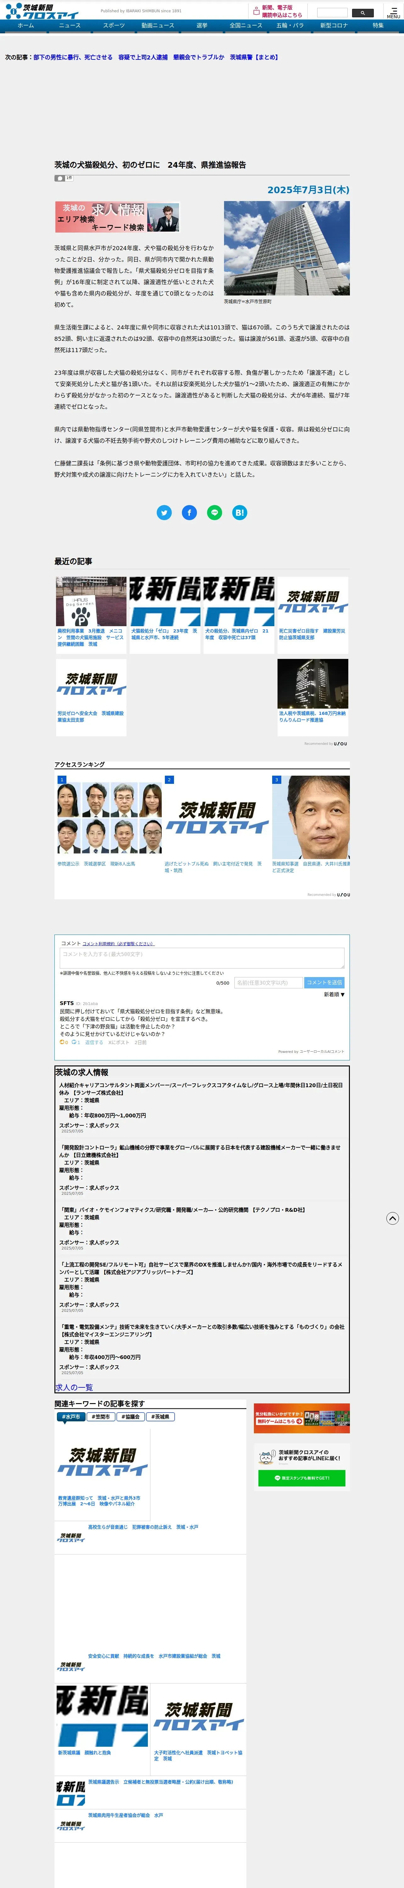Like the SFTS comment thumbs-up icon
The image size is (404, 1888).
tap(62, 1042)
